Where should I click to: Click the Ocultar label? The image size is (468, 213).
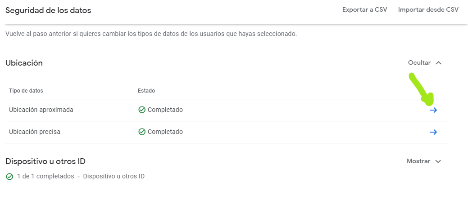(419, 63)
